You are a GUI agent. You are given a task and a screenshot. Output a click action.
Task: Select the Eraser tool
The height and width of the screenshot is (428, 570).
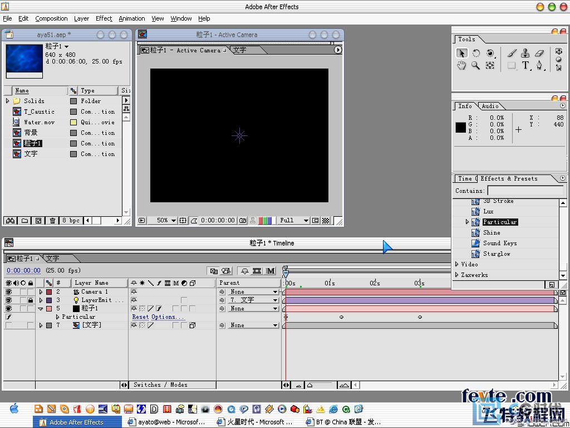pyautogui.click(x=539, y=53)
